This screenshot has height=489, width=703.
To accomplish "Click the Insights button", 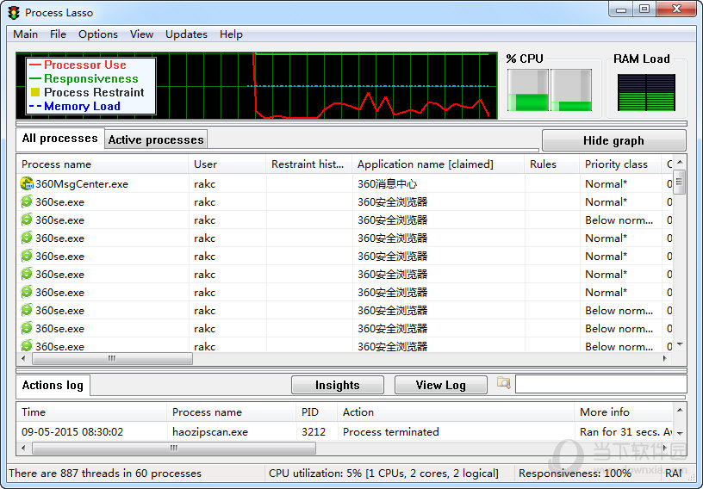I will [338, 386].
